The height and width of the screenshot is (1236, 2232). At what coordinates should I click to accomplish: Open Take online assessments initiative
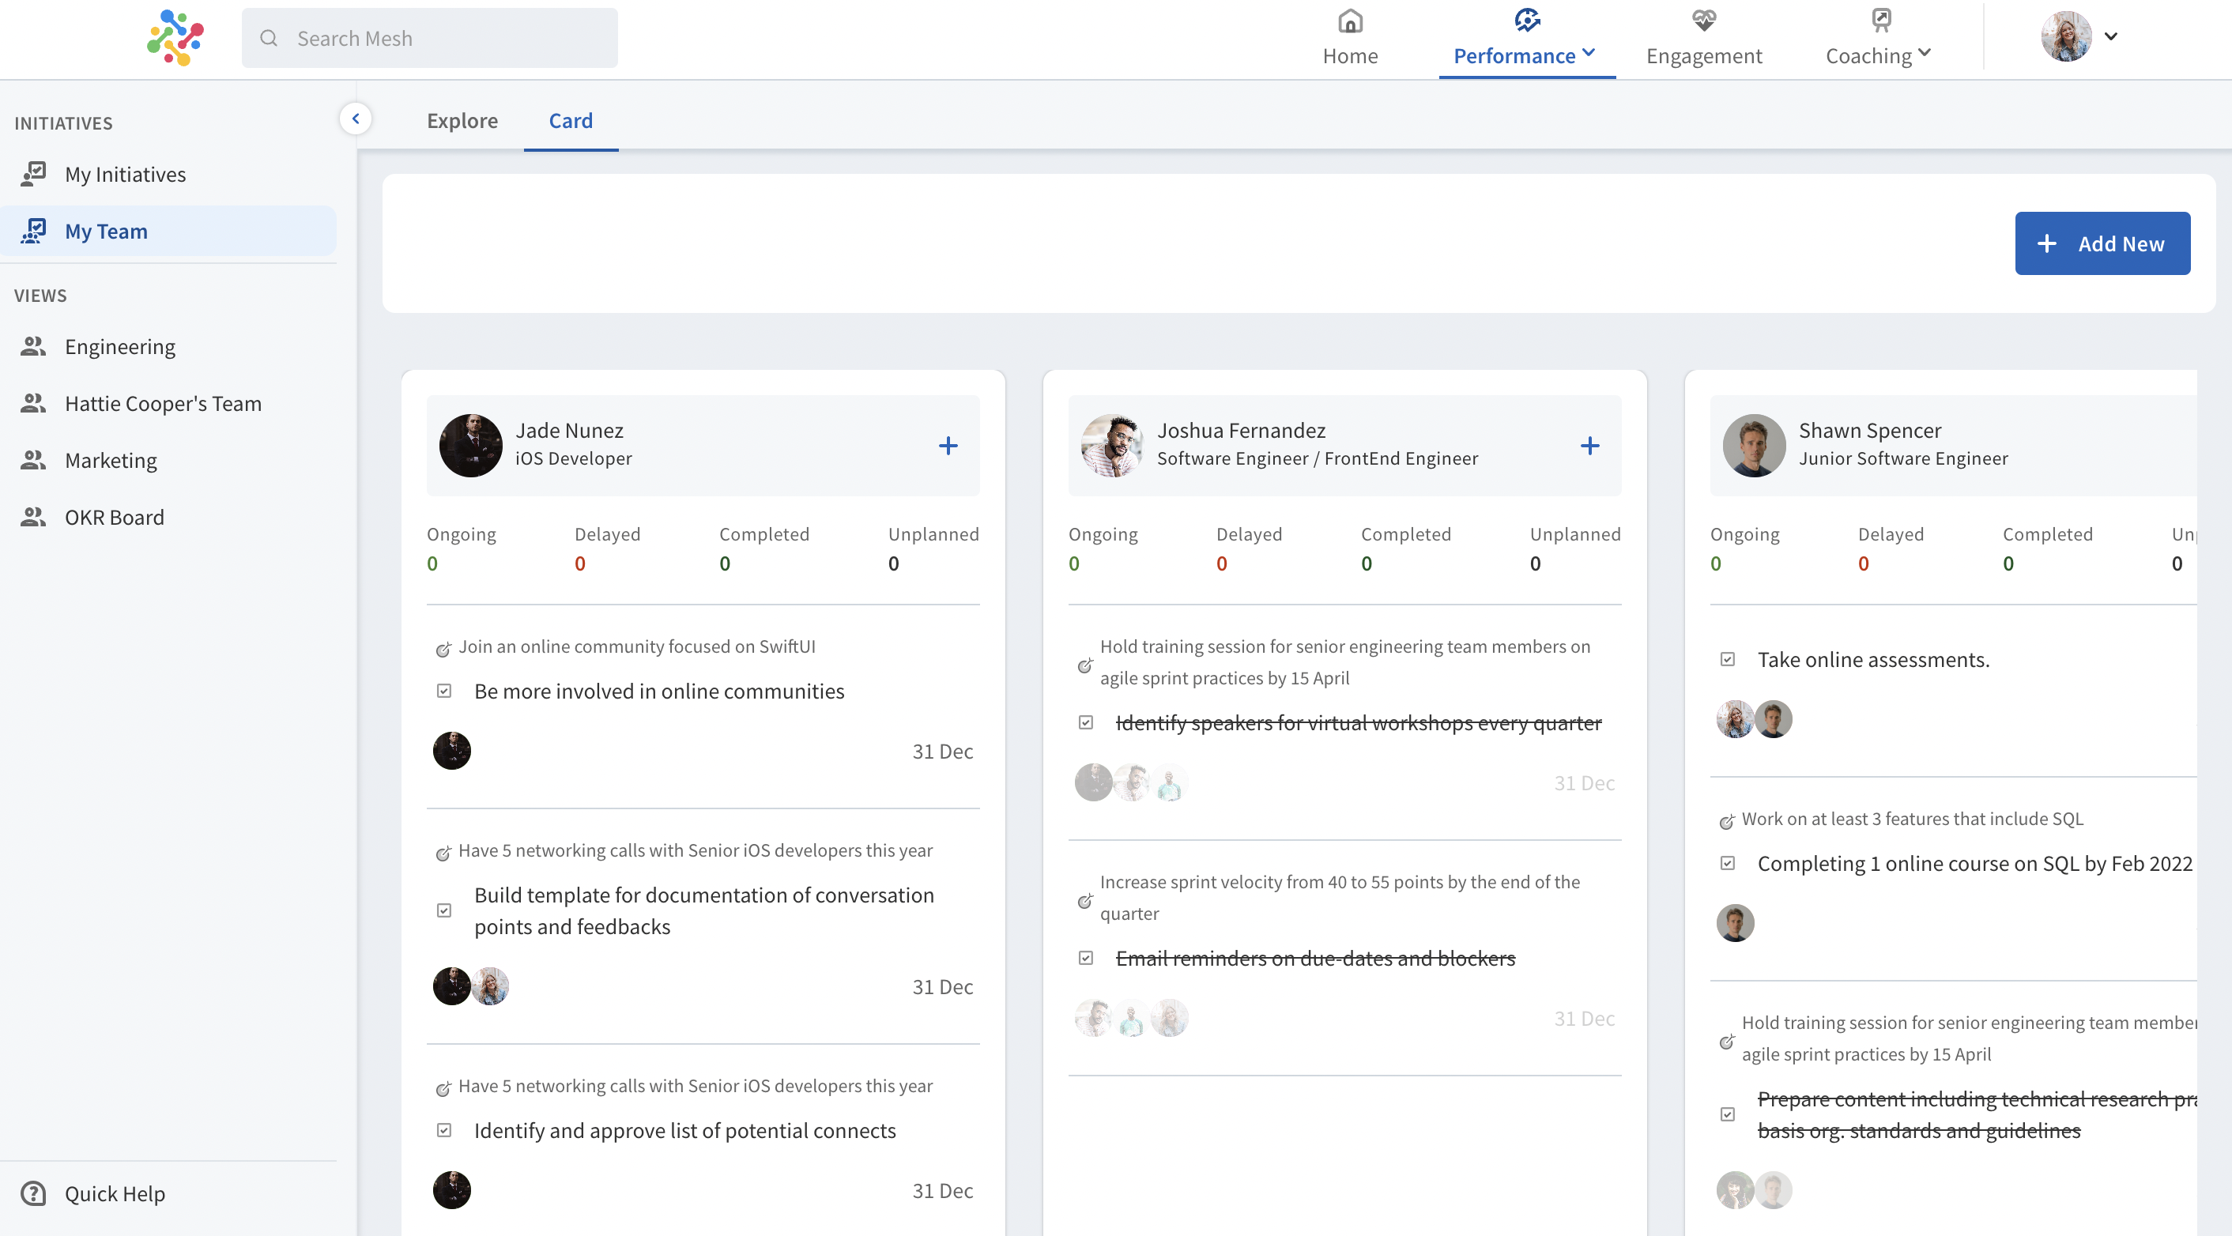1873,660
